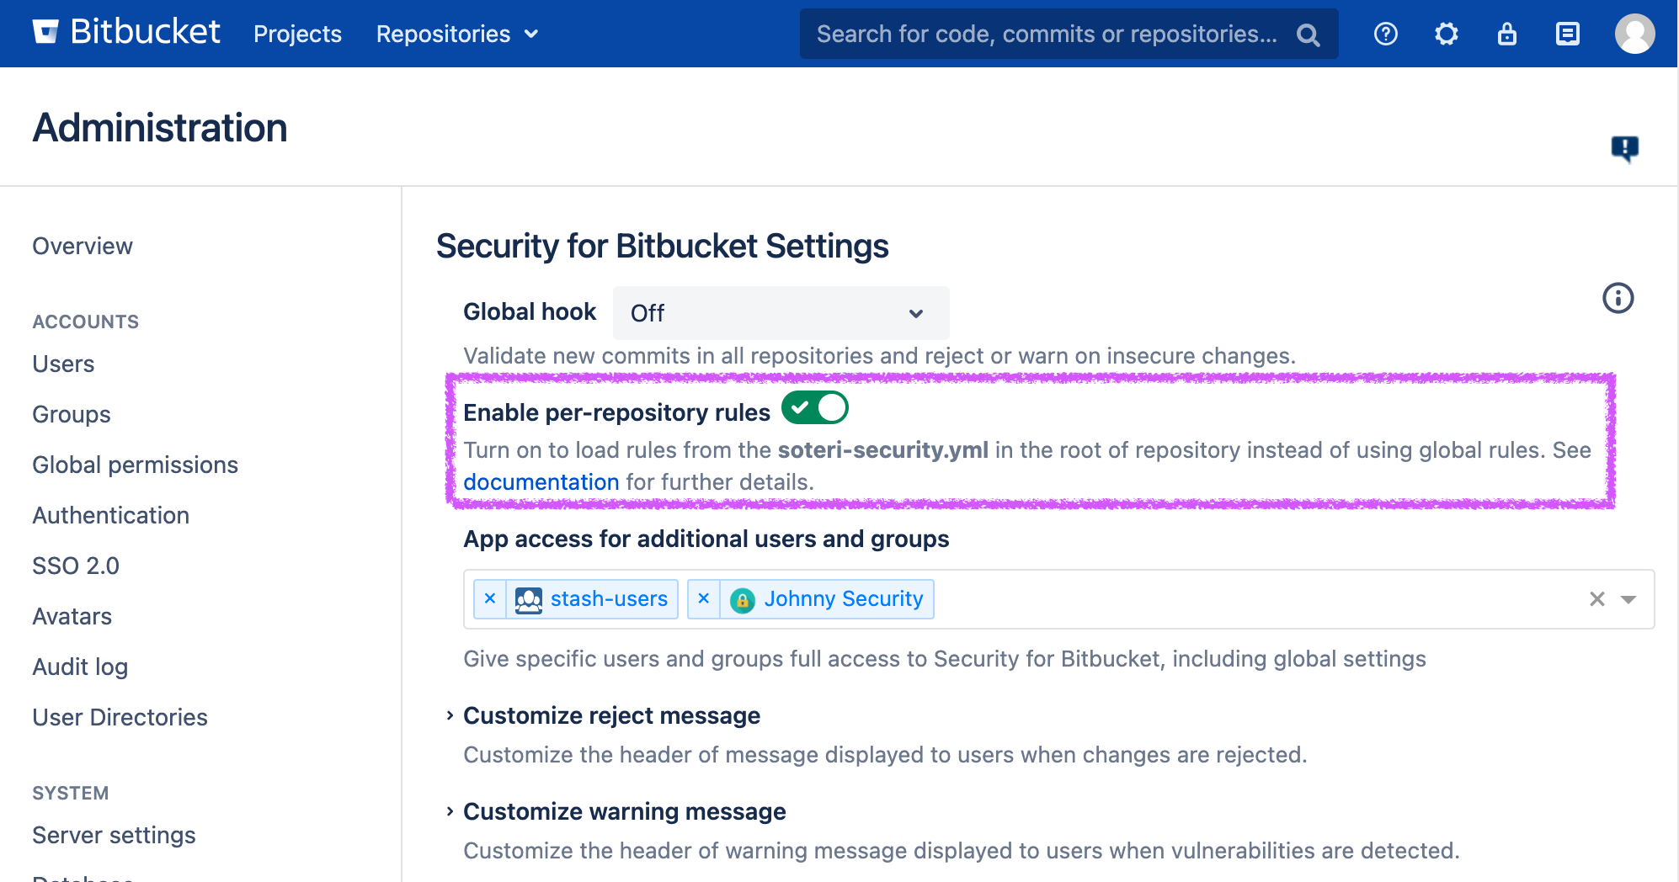1679x882 pixels.
Task: Click the lock icon in the navbar
Action: pyautogui.click(x=1506, y=34)
